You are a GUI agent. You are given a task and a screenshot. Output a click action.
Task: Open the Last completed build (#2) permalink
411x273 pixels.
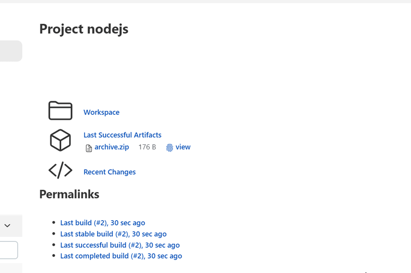[x=121, y=256]
